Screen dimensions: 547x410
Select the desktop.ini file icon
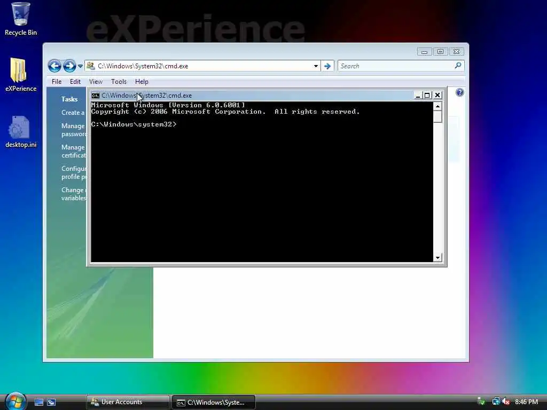21,132
